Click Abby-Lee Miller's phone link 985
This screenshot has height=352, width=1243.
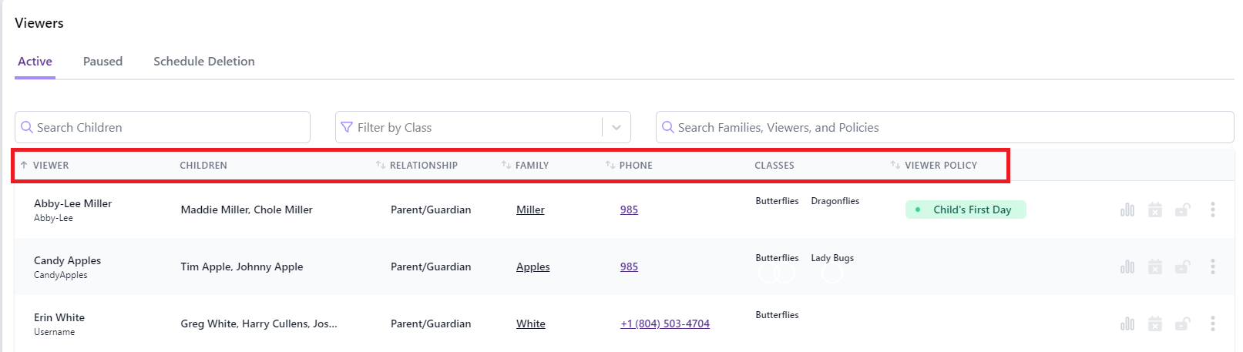(x=629, y=210)
